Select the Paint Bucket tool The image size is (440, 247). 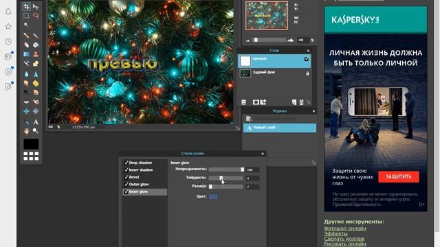pyautogui.click(x=36, y=45)
